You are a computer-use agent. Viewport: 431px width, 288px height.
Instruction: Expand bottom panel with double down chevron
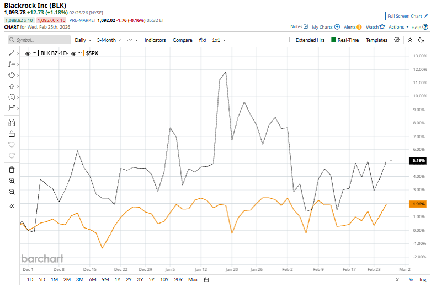click(397, 280)
